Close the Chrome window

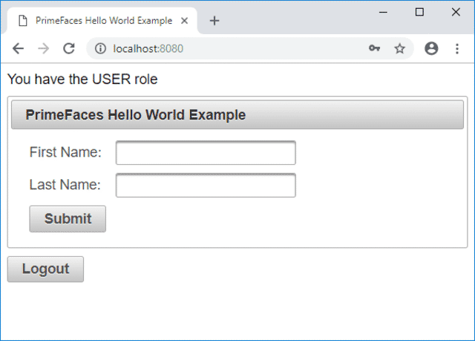click(x=456, y=12)
